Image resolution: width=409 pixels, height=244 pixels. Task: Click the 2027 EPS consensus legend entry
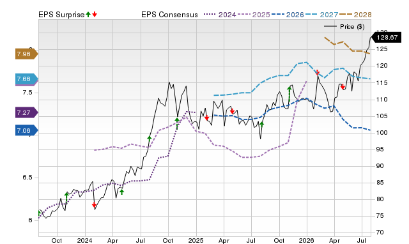322,15
